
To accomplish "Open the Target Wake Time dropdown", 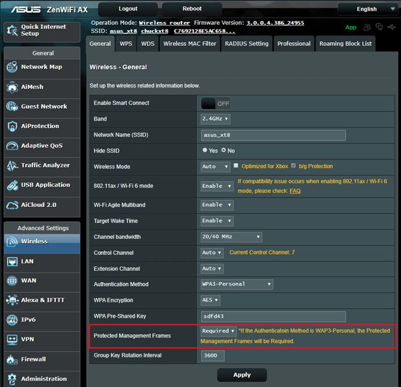I will click(x=217, y=221).
